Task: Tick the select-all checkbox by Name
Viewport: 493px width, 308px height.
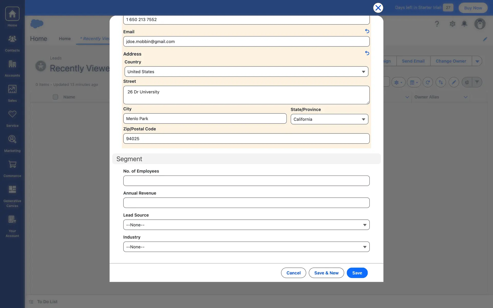Action: 55,97
